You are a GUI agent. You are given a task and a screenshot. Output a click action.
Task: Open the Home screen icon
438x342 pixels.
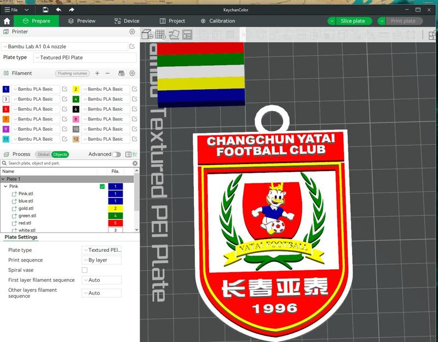pos(7,21)
